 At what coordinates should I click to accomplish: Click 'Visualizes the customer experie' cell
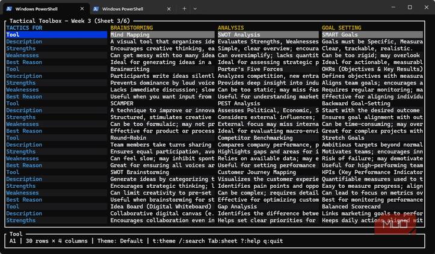tap(268, 179)
